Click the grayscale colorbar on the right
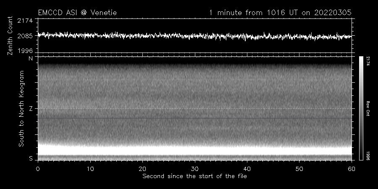Viewport: 378px width, 189px height. (x=361, y=108)
